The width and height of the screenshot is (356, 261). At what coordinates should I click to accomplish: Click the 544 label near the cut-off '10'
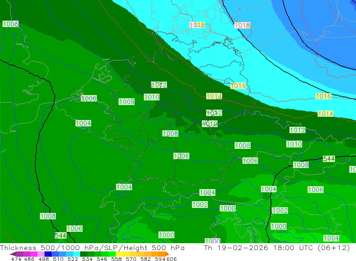tap(329, 159)
